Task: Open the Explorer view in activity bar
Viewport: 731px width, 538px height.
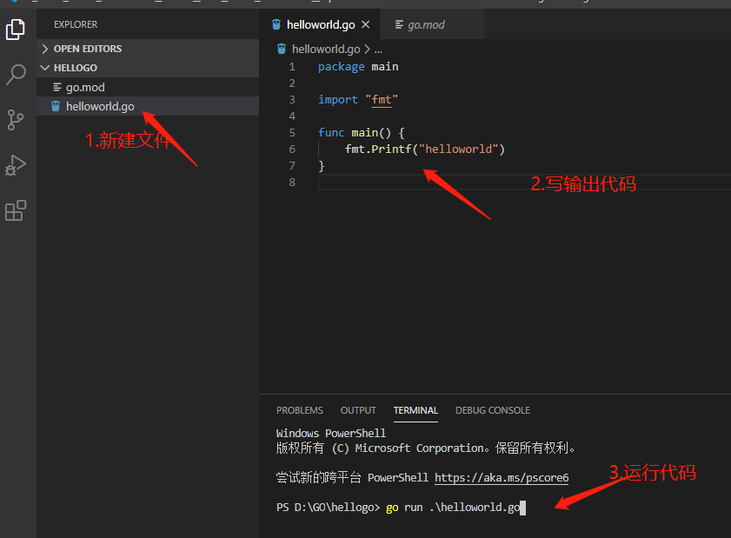Action: coord(16,30)
